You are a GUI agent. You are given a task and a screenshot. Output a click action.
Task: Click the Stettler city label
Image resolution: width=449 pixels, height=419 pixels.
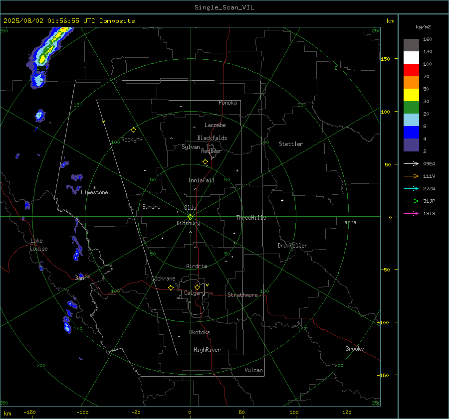[291, 144]
